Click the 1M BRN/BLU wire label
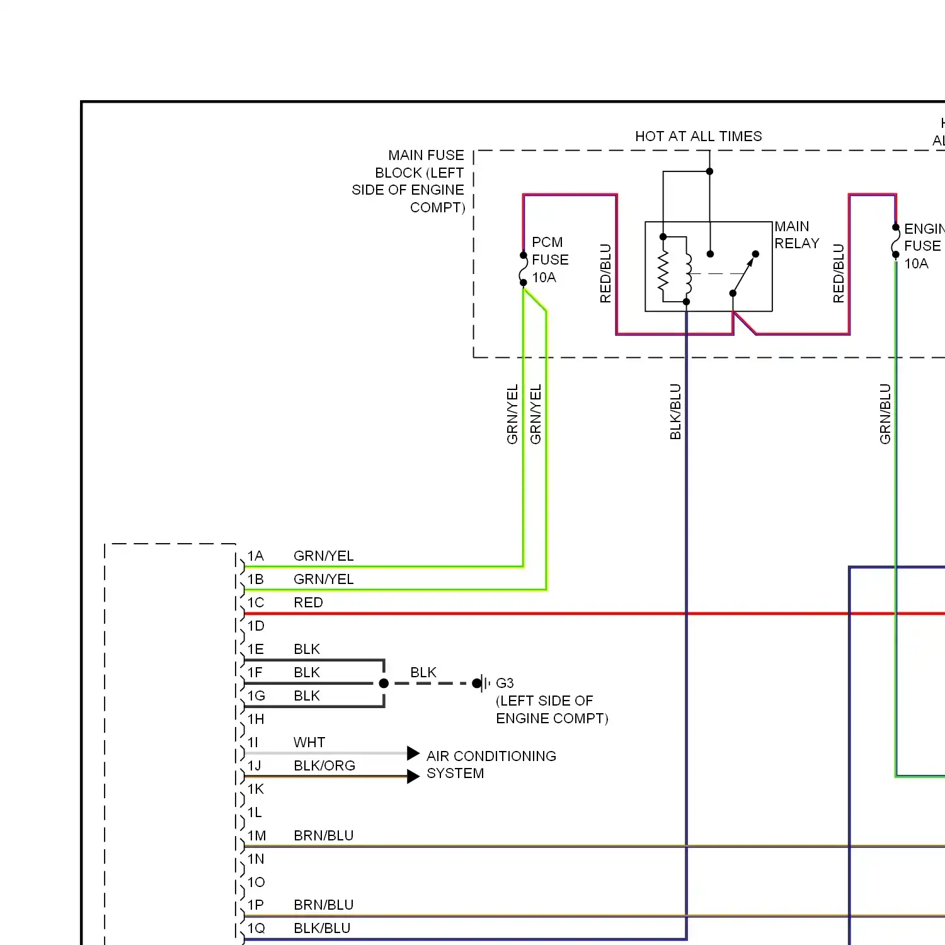The height and width of the screenshot is (945, 945). [x=323, y=835]
